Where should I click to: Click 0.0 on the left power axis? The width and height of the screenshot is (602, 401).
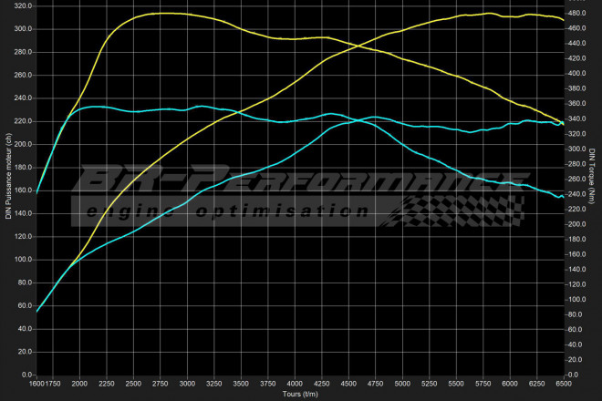[x=25, y=374]
